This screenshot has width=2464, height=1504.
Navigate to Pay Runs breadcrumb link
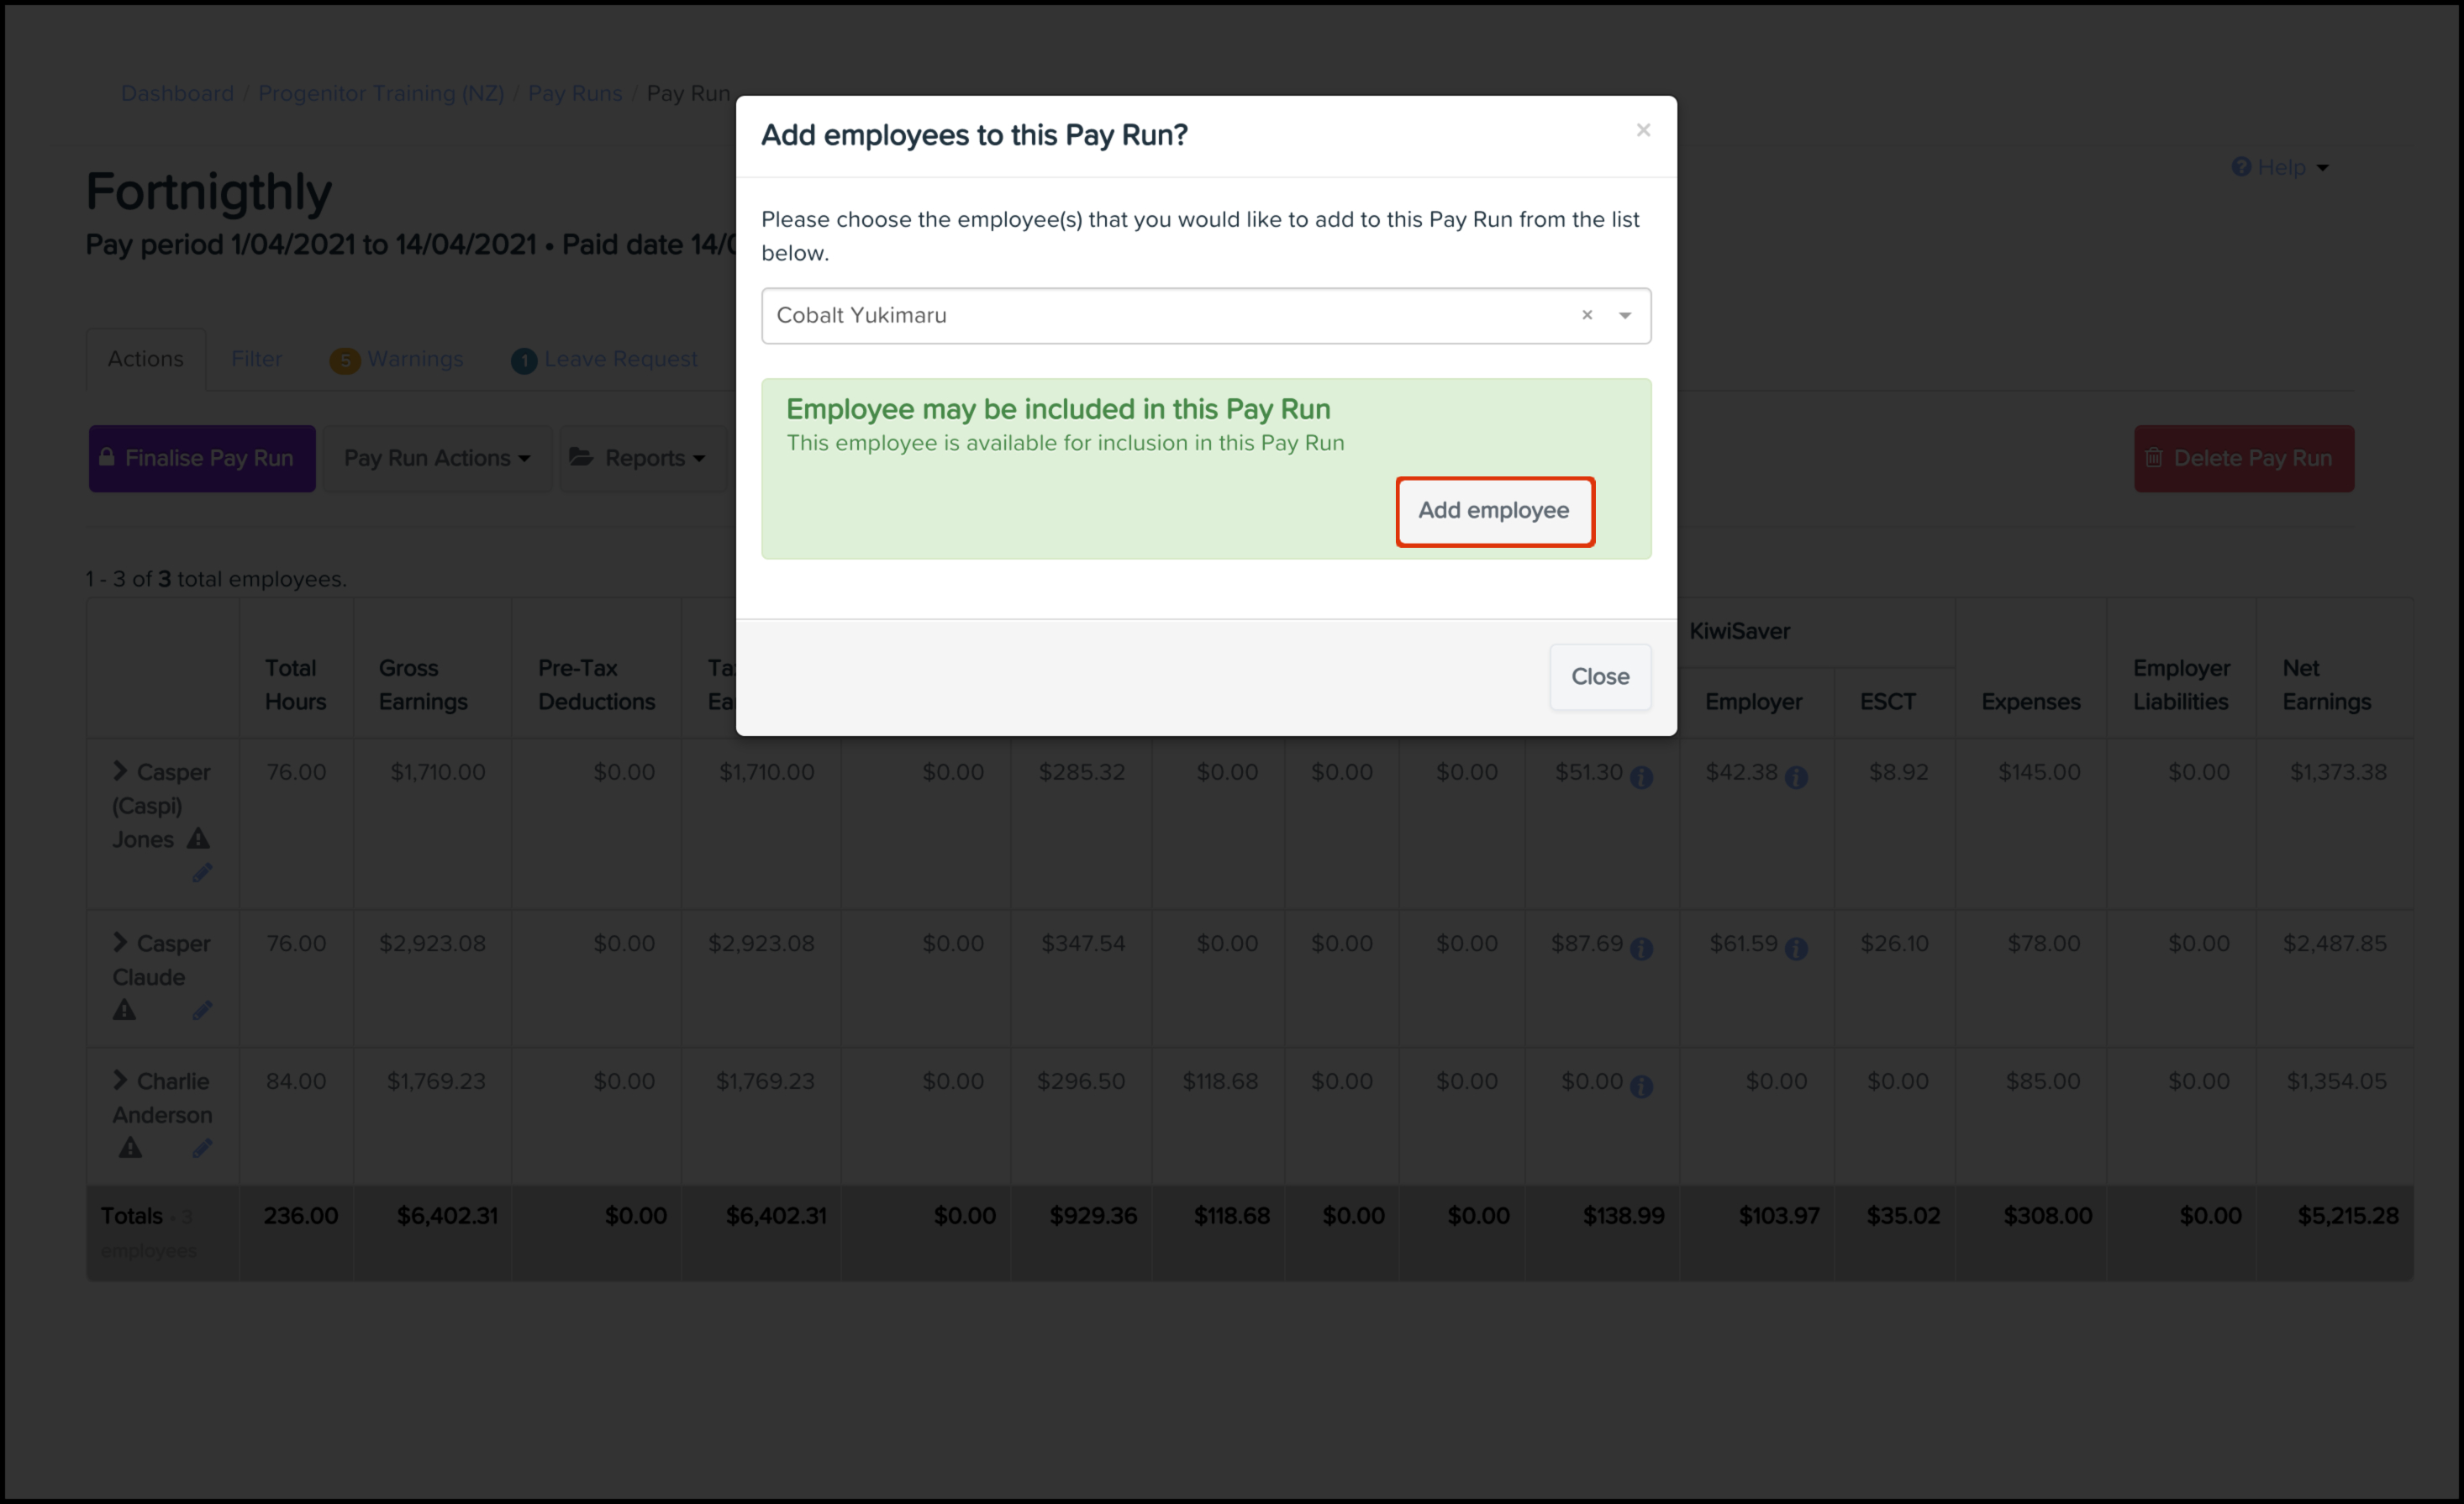(x=575, y=93)
